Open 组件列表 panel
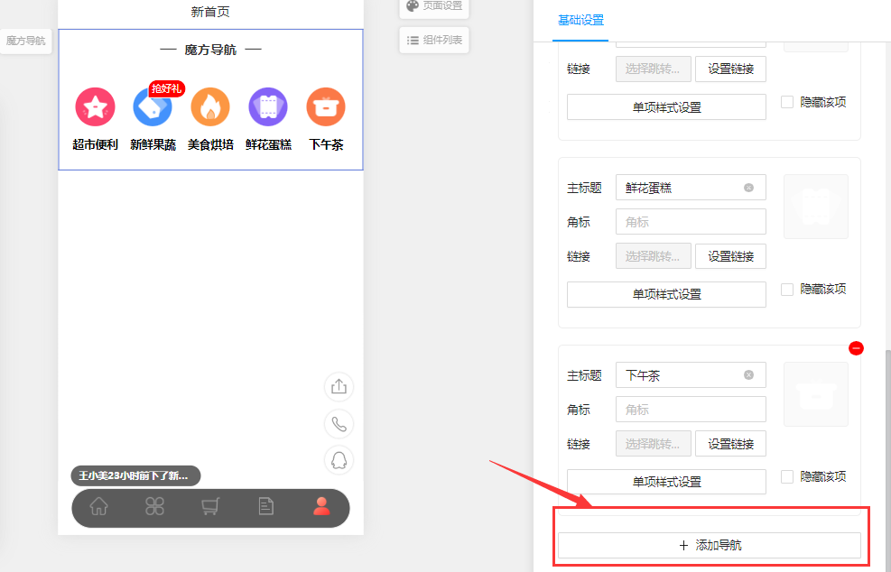 [x=434, y=40]
